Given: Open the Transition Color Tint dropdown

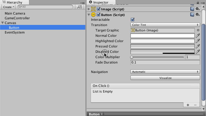Looking at the screenshot, I should [165, 25].
